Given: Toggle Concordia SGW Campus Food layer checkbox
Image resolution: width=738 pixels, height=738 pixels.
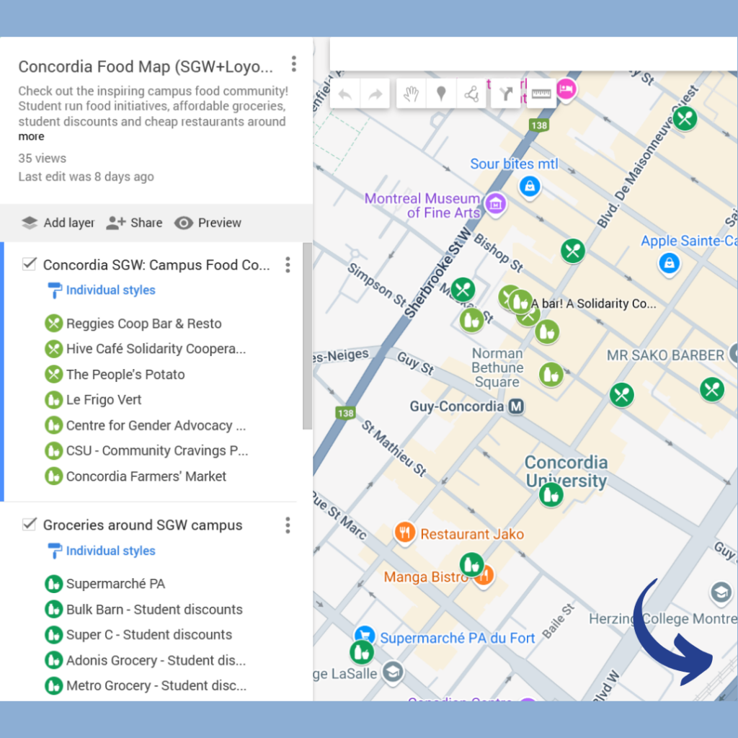Looking at the screenshot, I should (29, 264).
